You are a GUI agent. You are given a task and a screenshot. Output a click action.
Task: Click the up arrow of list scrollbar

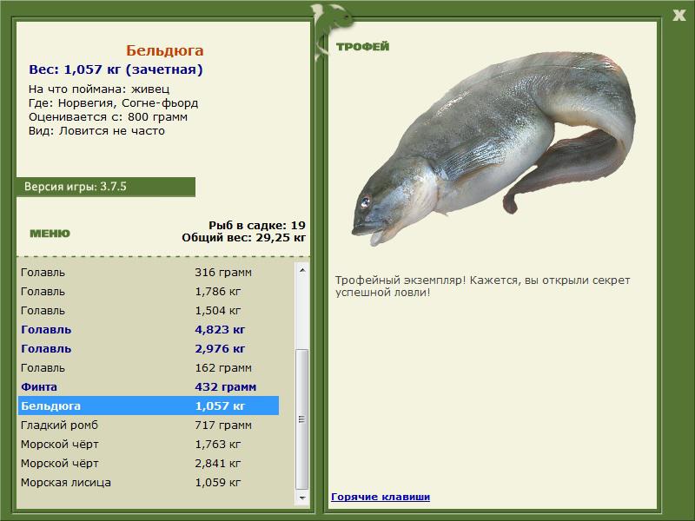click(x=301, y=270)
